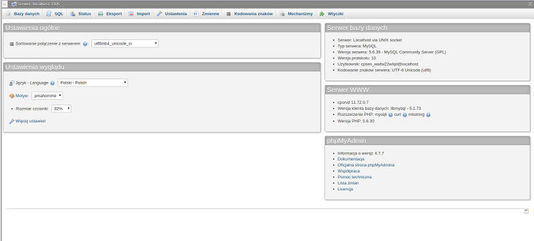The width and height of the screenshot is (534, 241).
Task: Click the small console icon at bottom right
Action: point(526,212)
